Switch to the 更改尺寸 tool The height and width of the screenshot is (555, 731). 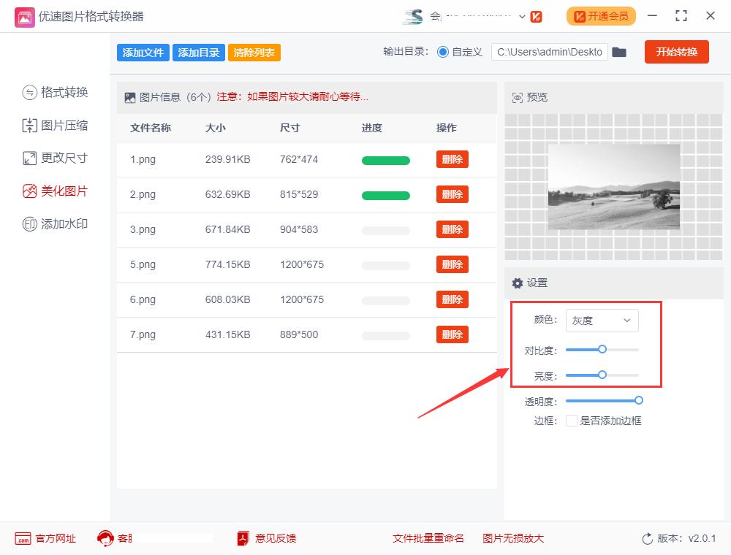[x=53, y=158]
